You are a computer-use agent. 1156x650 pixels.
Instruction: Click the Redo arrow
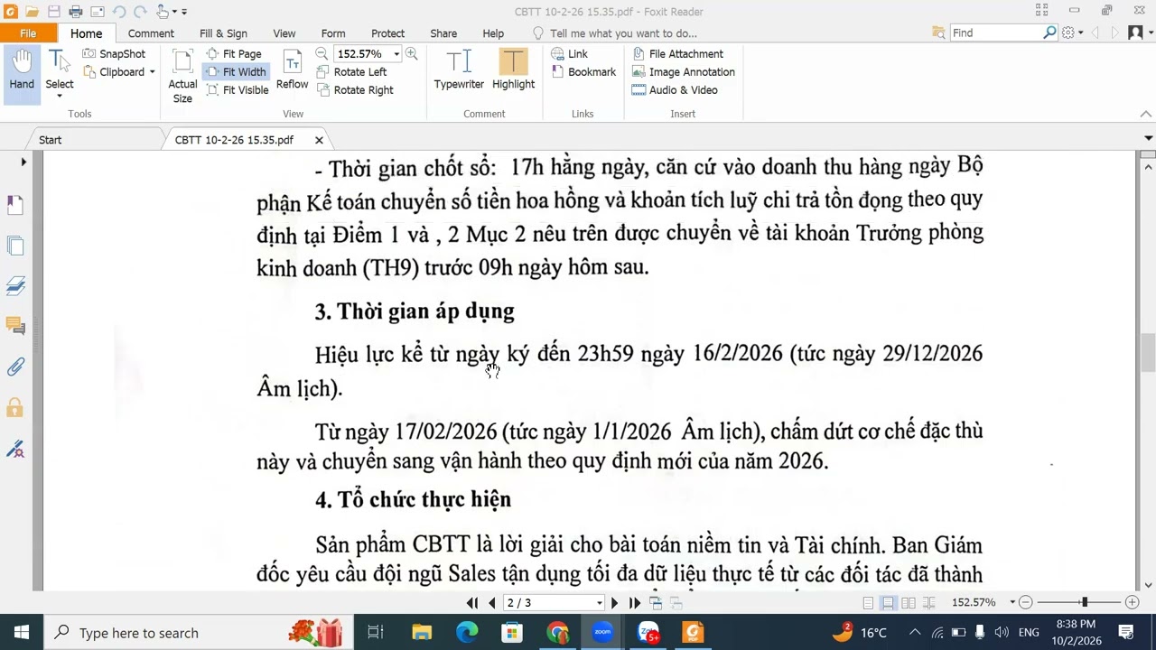[140, 12]
